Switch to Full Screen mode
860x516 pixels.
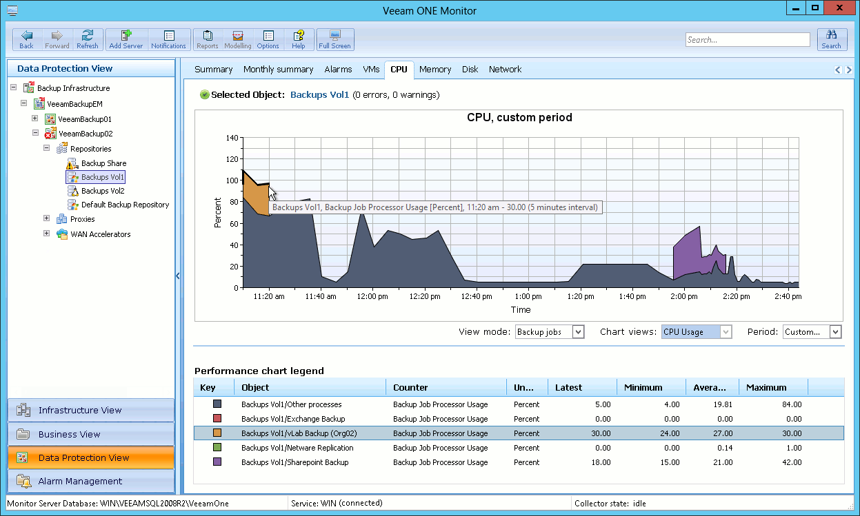click(x=335, y=39)
